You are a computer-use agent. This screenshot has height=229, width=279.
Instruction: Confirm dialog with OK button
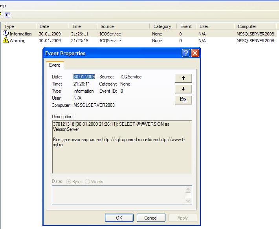point(119,218)
